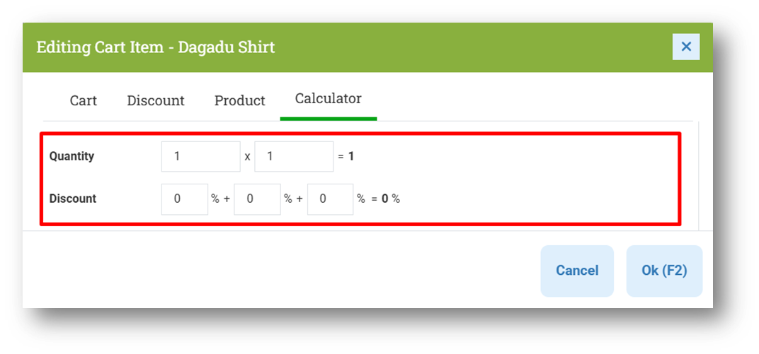Click the Quantity result value
This screenshot has width=759, height=354.
point(351,156)
